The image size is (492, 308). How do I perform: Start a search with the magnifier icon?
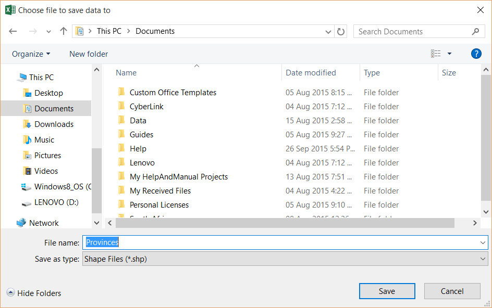tap(475, 31)
